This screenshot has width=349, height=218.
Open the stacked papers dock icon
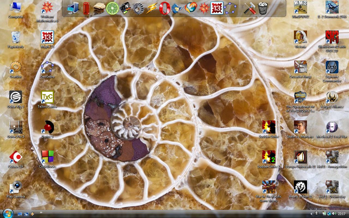pos(99,8)
